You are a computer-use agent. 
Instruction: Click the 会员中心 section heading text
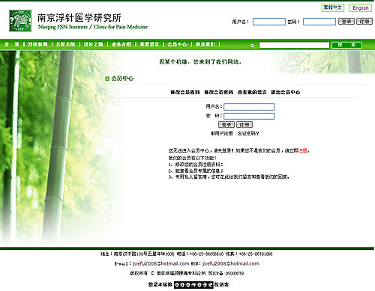point(122,79)
